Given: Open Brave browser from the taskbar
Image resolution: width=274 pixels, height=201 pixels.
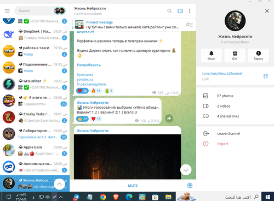Looking at the screenshot, I should point(116,197).
